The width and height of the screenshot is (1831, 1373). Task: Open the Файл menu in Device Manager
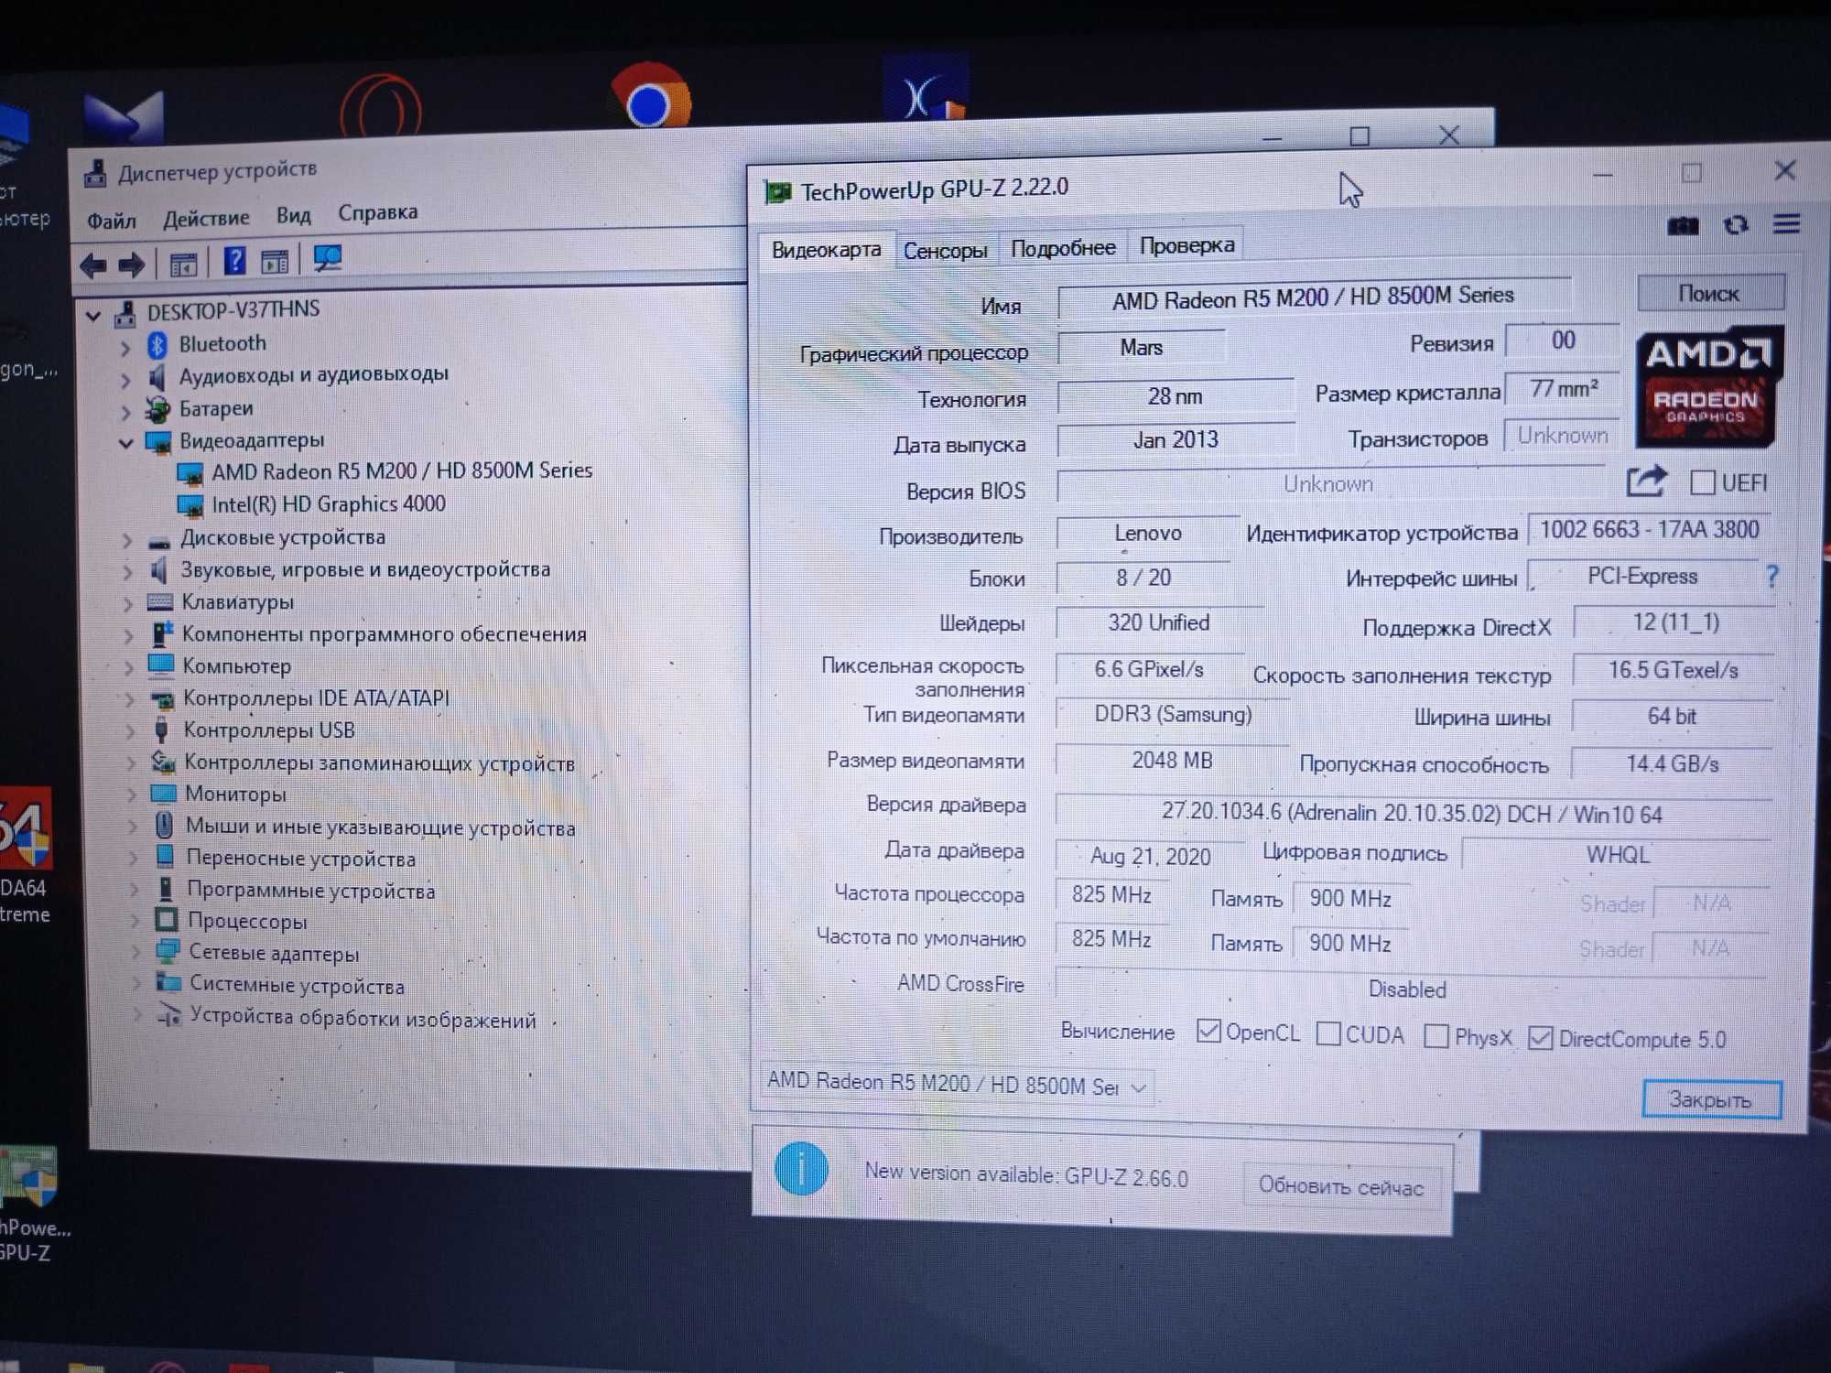(x=111, y=222)
